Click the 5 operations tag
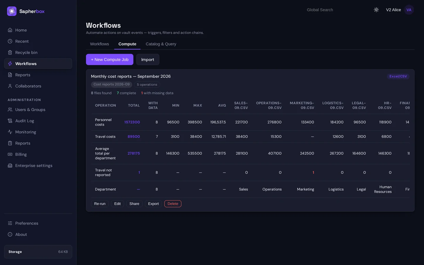The height and width of the screenshot is (265, 424). (147, 85)
